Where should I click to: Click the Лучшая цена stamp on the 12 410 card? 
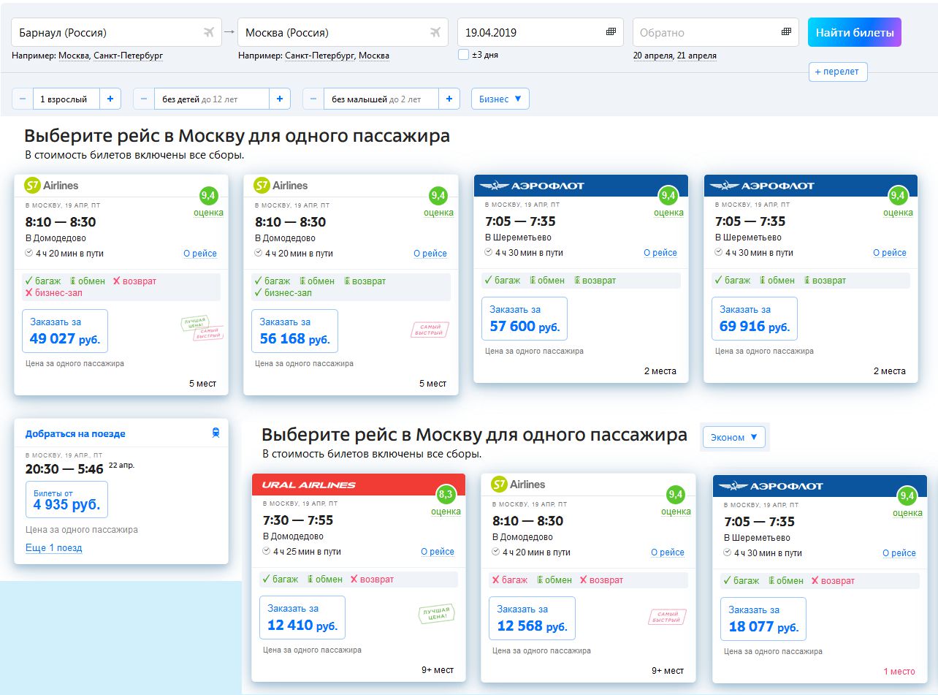[436, 614]
